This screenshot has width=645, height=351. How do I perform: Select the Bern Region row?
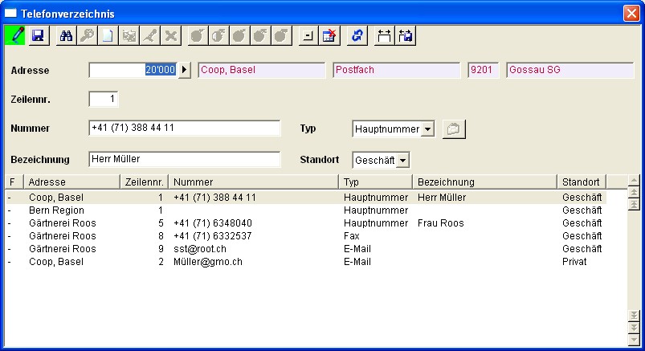(x=306, y=210)
